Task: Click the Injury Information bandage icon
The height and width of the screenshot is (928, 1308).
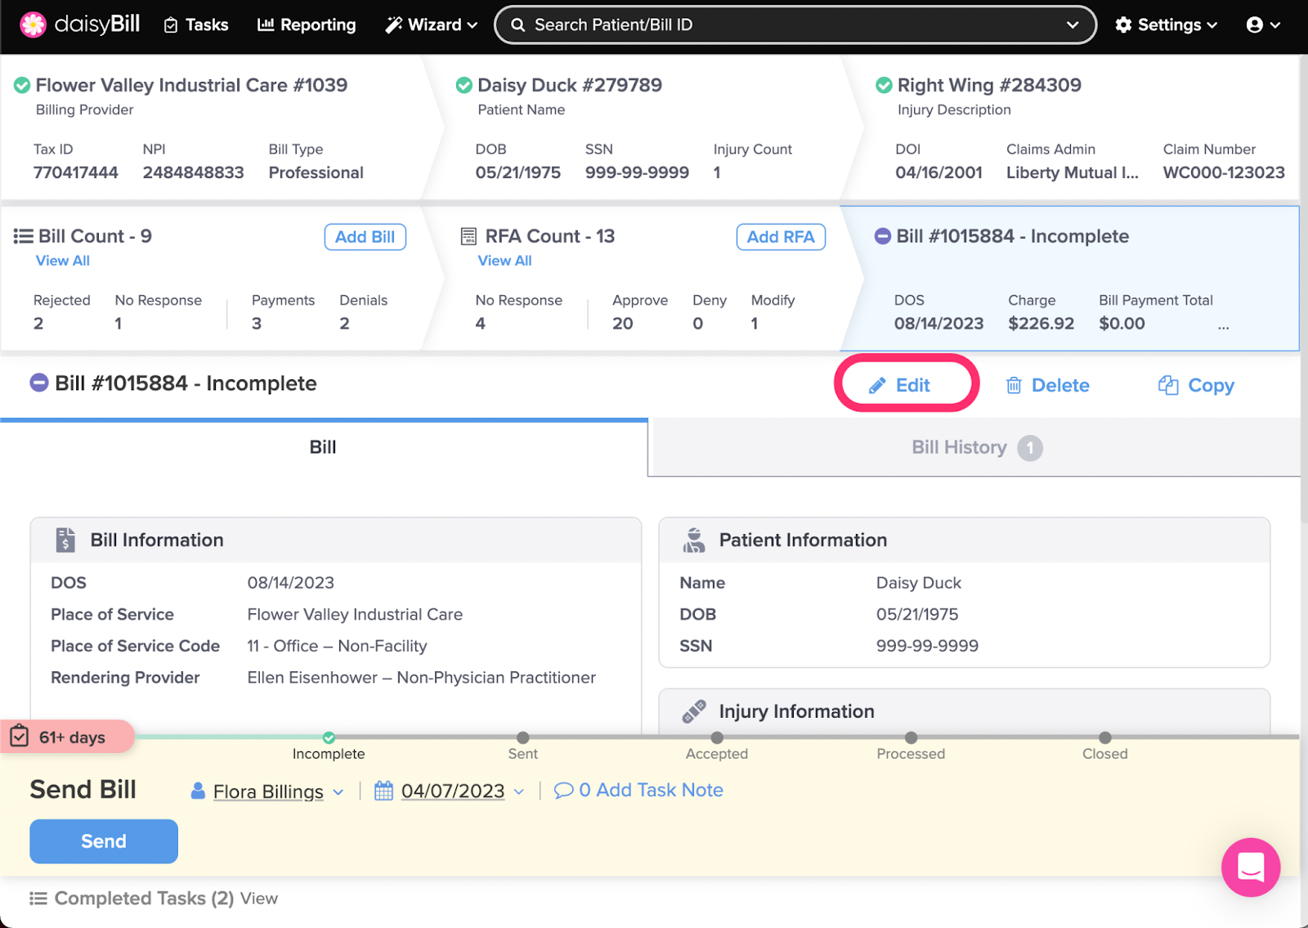Action: point(694,711)
